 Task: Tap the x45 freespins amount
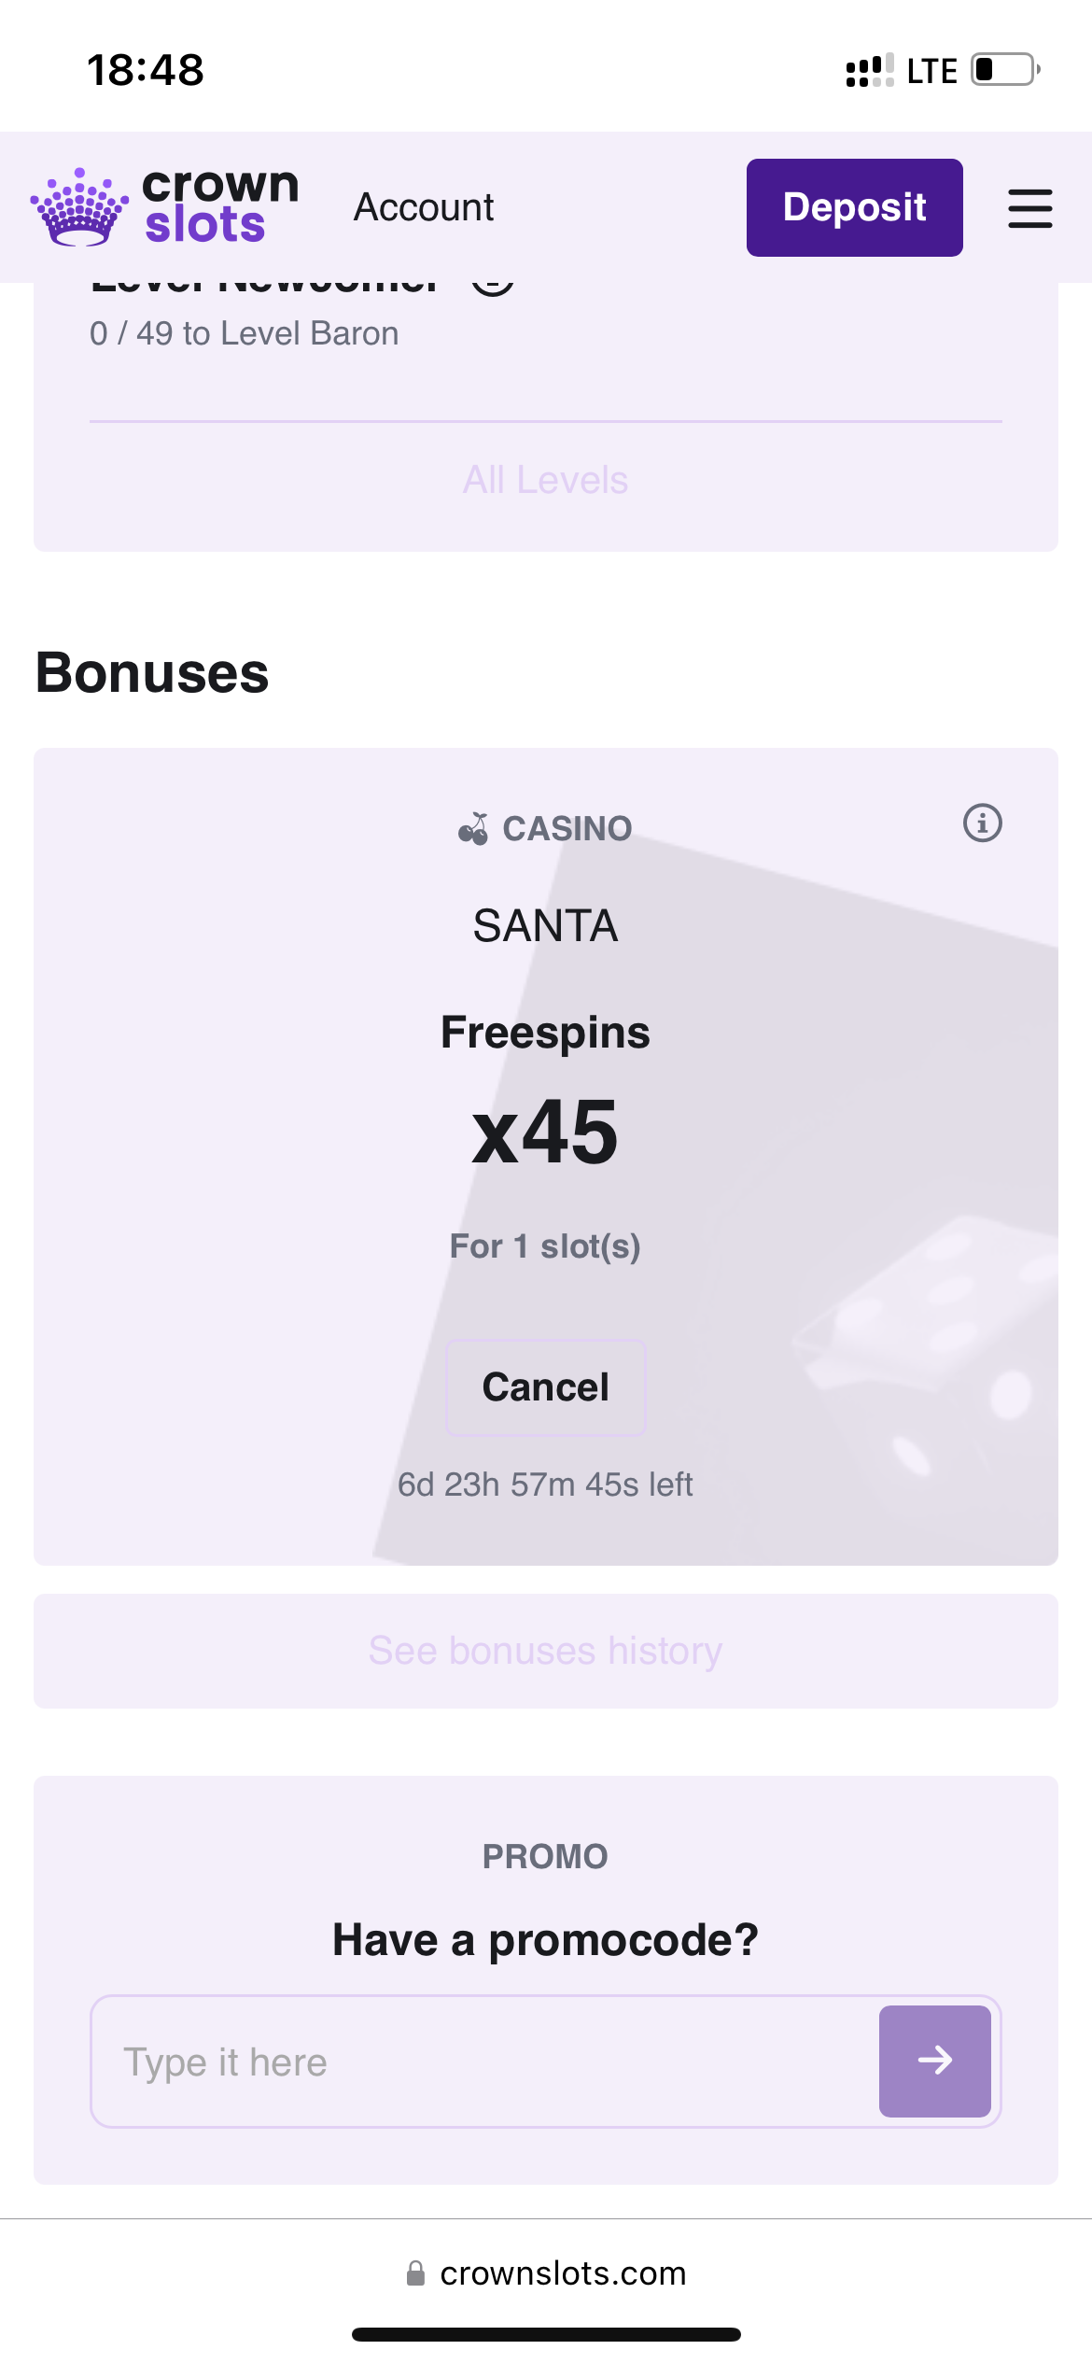pyautogui.click(x=545, y=1133)
